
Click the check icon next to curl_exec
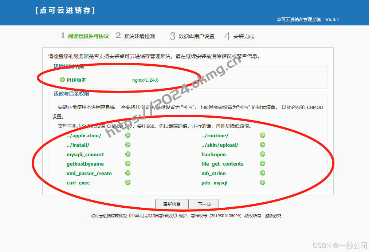(x=127, y=183)
